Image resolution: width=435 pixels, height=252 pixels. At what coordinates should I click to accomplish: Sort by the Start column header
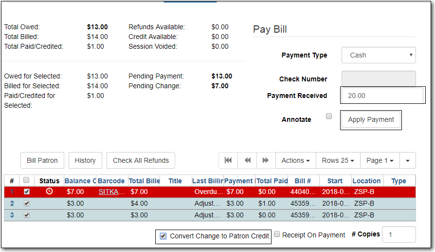click(335, 181)
